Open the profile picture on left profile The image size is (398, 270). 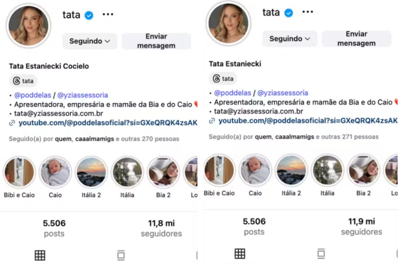pyautogui.click(x=28, y=26)
